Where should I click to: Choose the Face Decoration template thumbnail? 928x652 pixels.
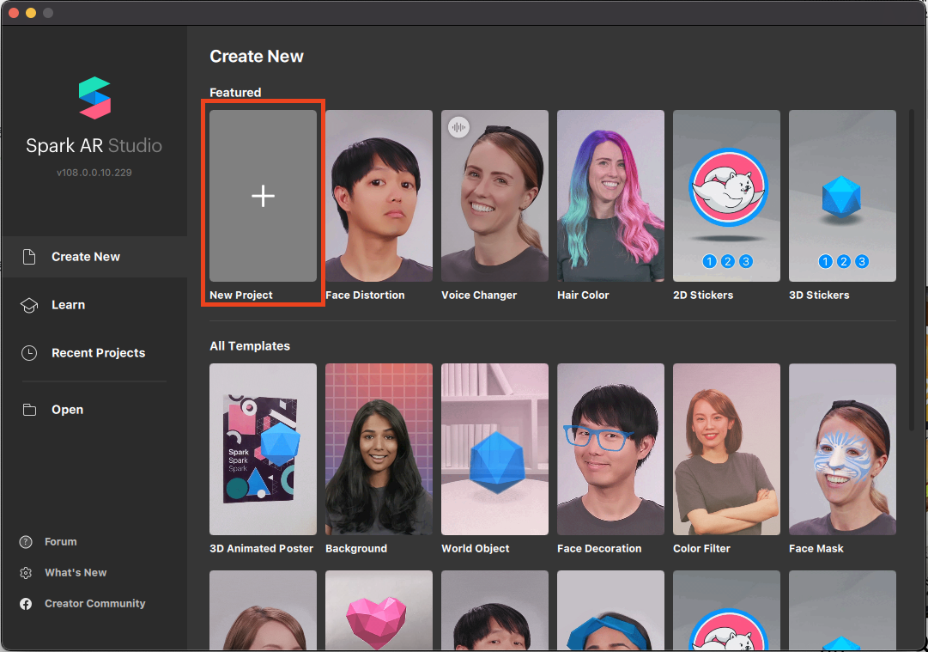[x=610, y=449]
